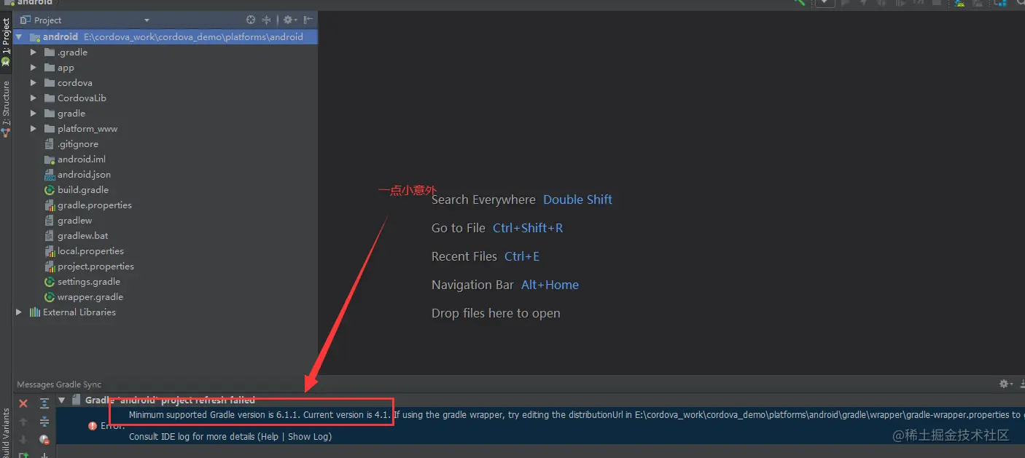Click the android breadcrumb in the navigation bar
Screen dimensions: 1025x458
pos(29,2)
